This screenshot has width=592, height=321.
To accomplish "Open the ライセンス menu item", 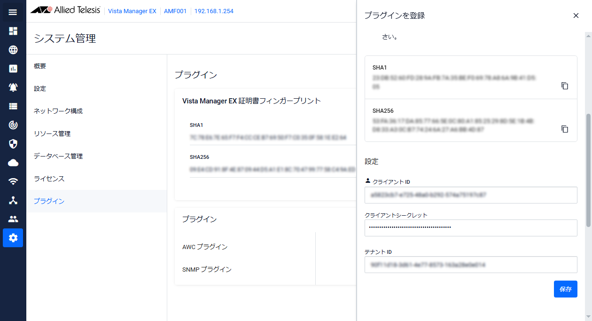I will tap(49, 179).
